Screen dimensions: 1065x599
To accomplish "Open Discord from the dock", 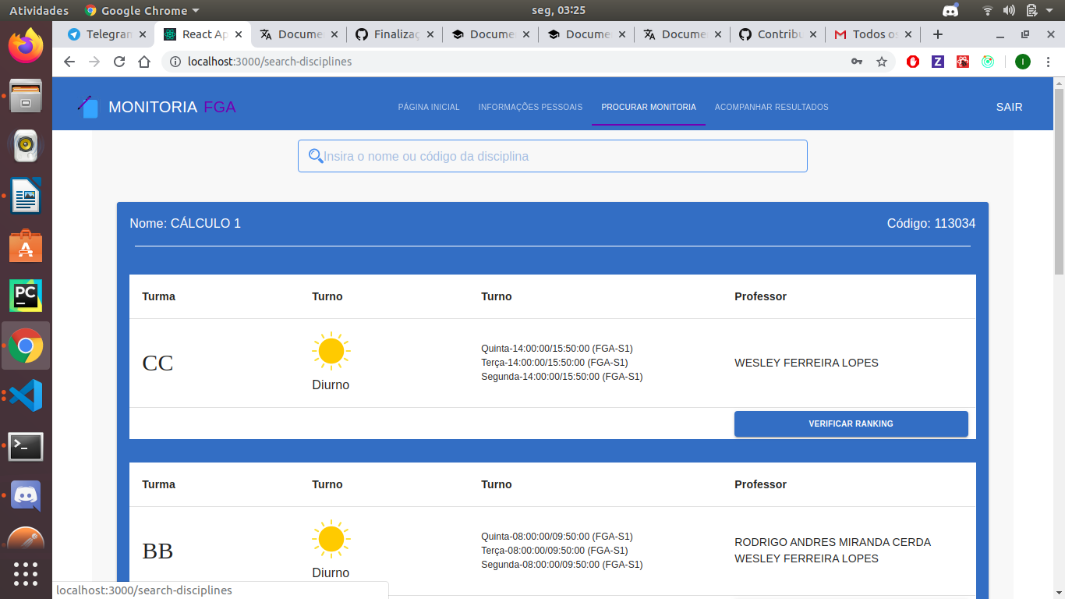I will click(26, 496).
